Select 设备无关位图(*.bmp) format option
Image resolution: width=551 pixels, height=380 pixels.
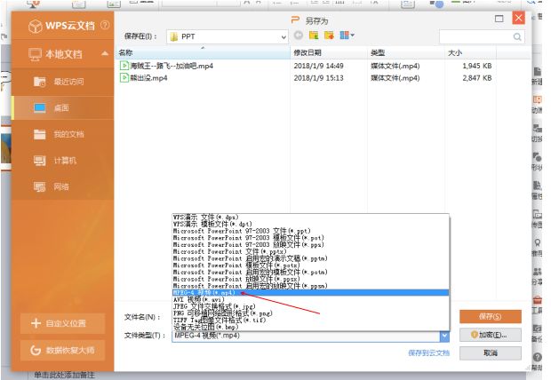coord(311,327)
